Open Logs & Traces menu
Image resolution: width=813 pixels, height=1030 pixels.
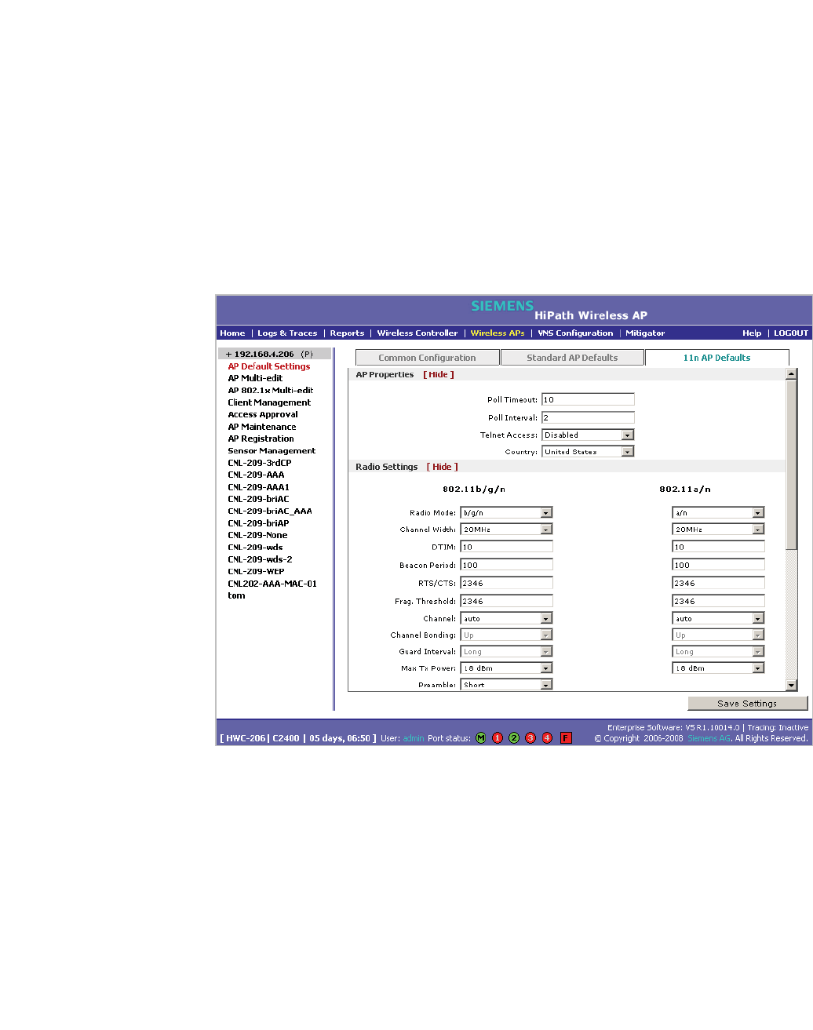point(287,333)
